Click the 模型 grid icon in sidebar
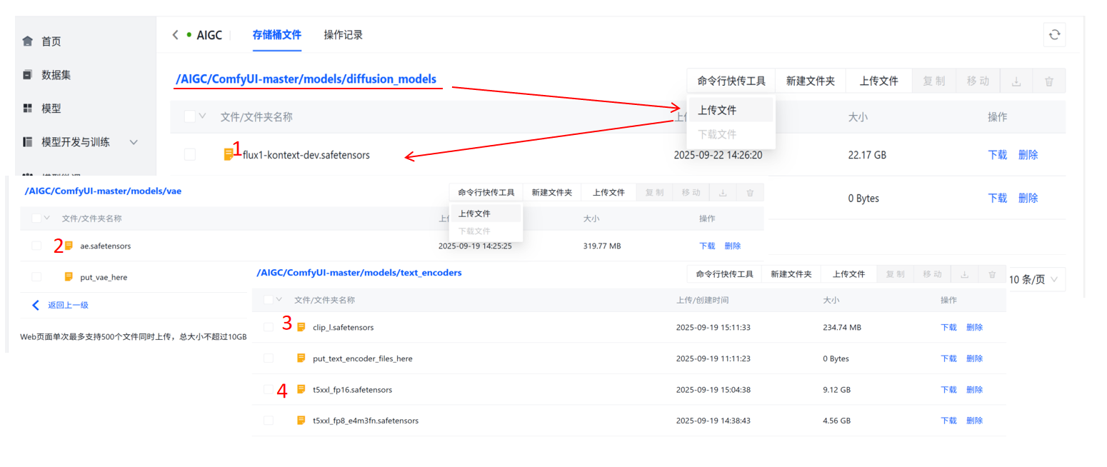Image resolution: width=1107 pixels, height=467 pixels. [x=28, y=108]
